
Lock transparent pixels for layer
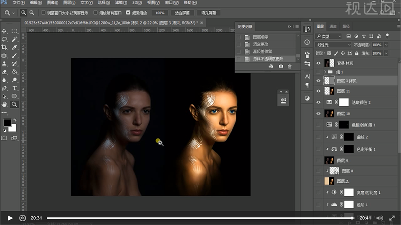(x=329, y=53)
